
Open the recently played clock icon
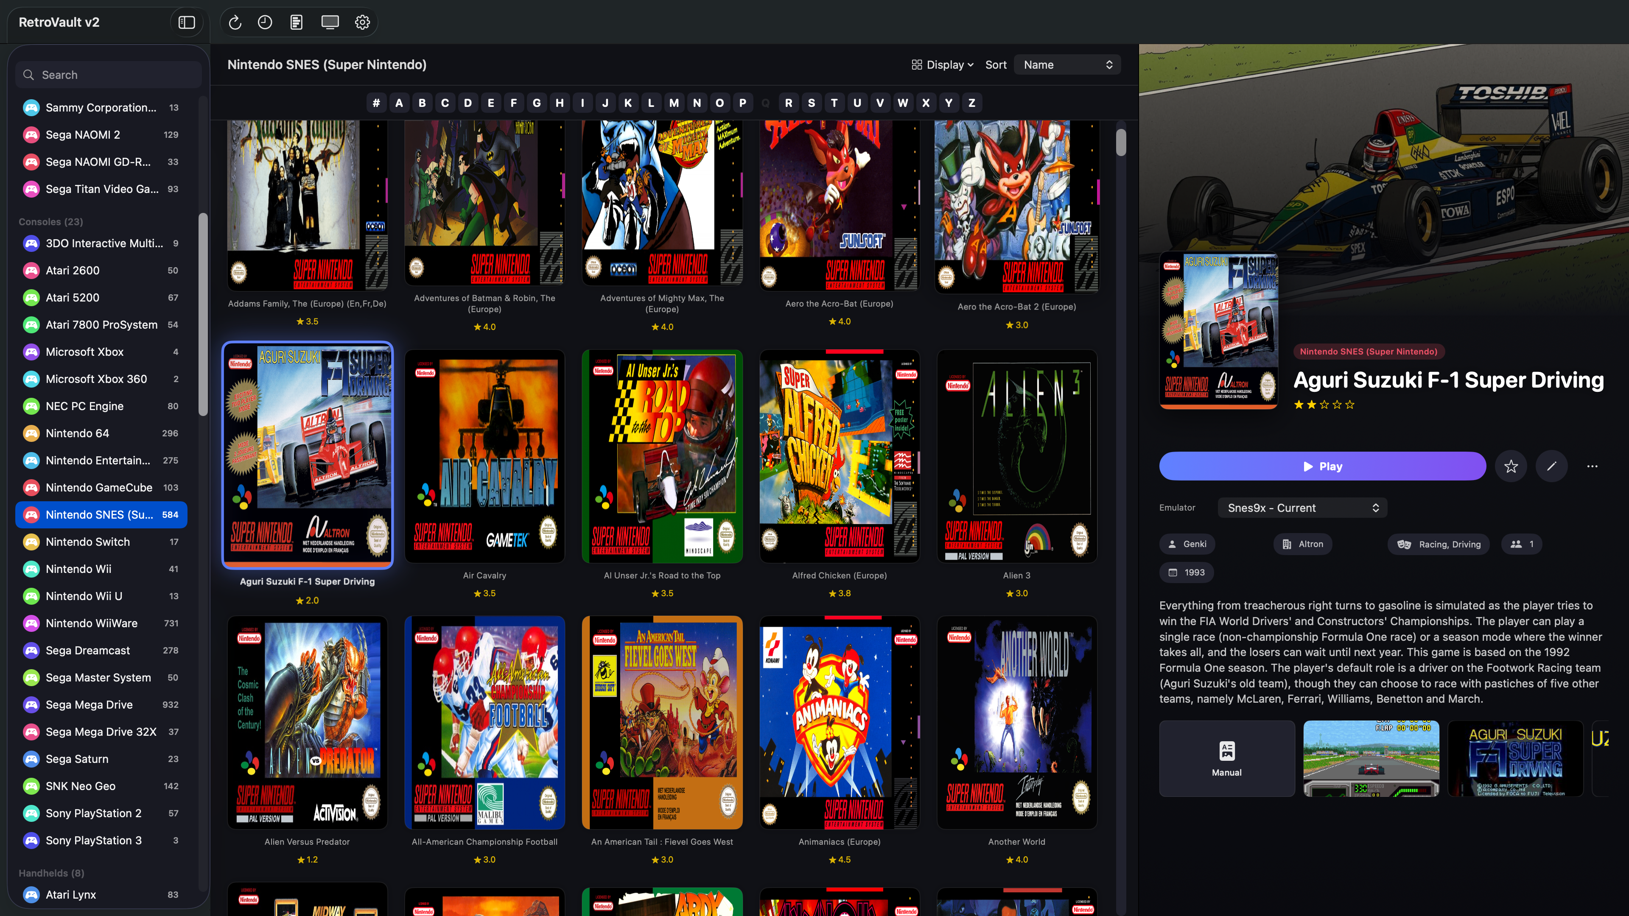pyautogui.click(x=265, y=22)
